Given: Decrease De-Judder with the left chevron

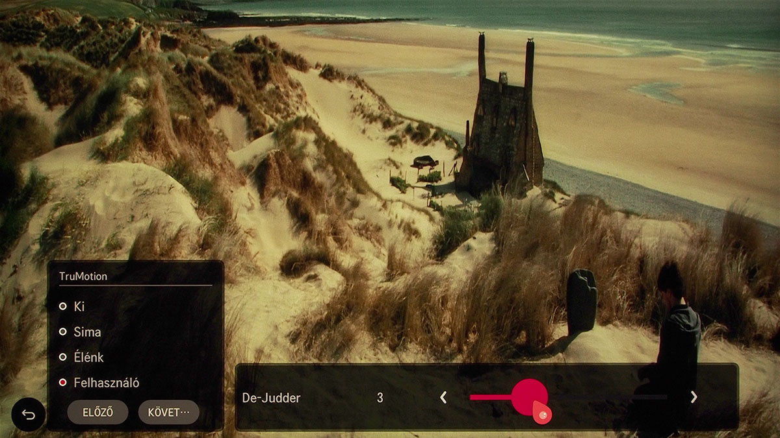Looking at the screenshot, I should [x=443, y=397].
